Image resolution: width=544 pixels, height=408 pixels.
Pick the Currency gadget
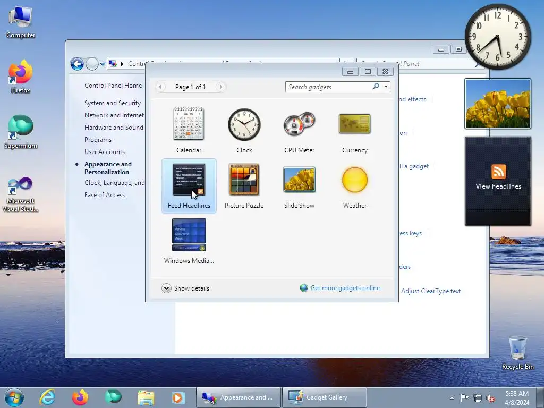pos(354,131)
